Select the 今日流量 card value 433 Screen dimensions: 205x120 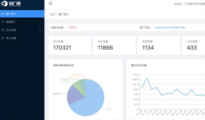point(192,48)
